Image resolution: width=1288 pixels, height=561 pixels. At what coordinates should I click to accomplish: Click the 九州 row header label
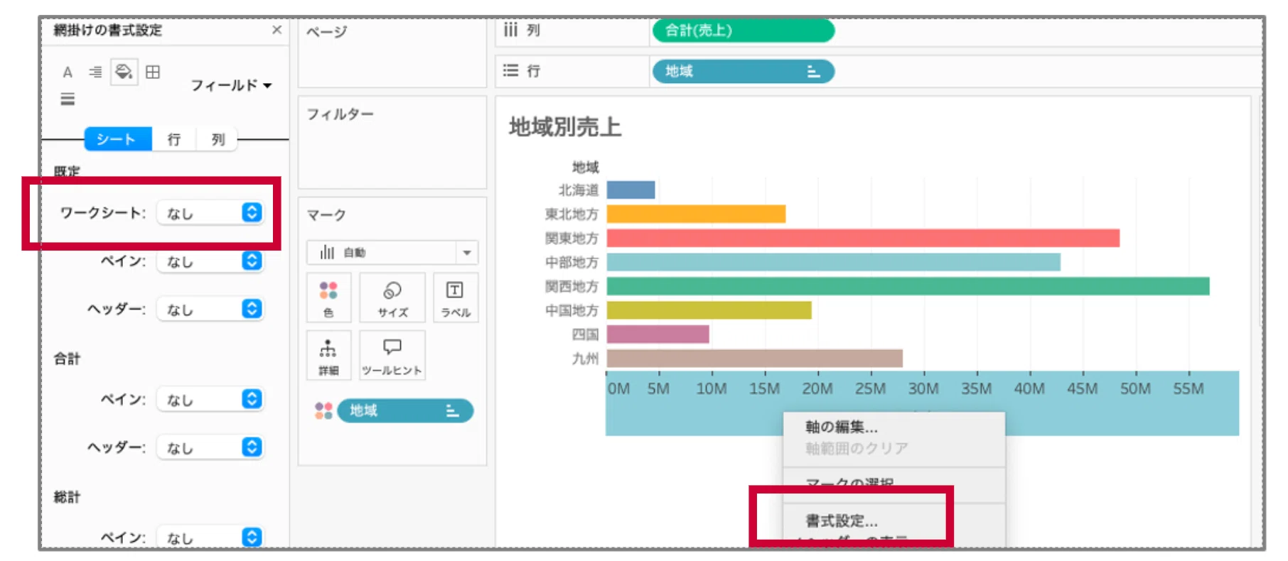[x=586, y=359]
